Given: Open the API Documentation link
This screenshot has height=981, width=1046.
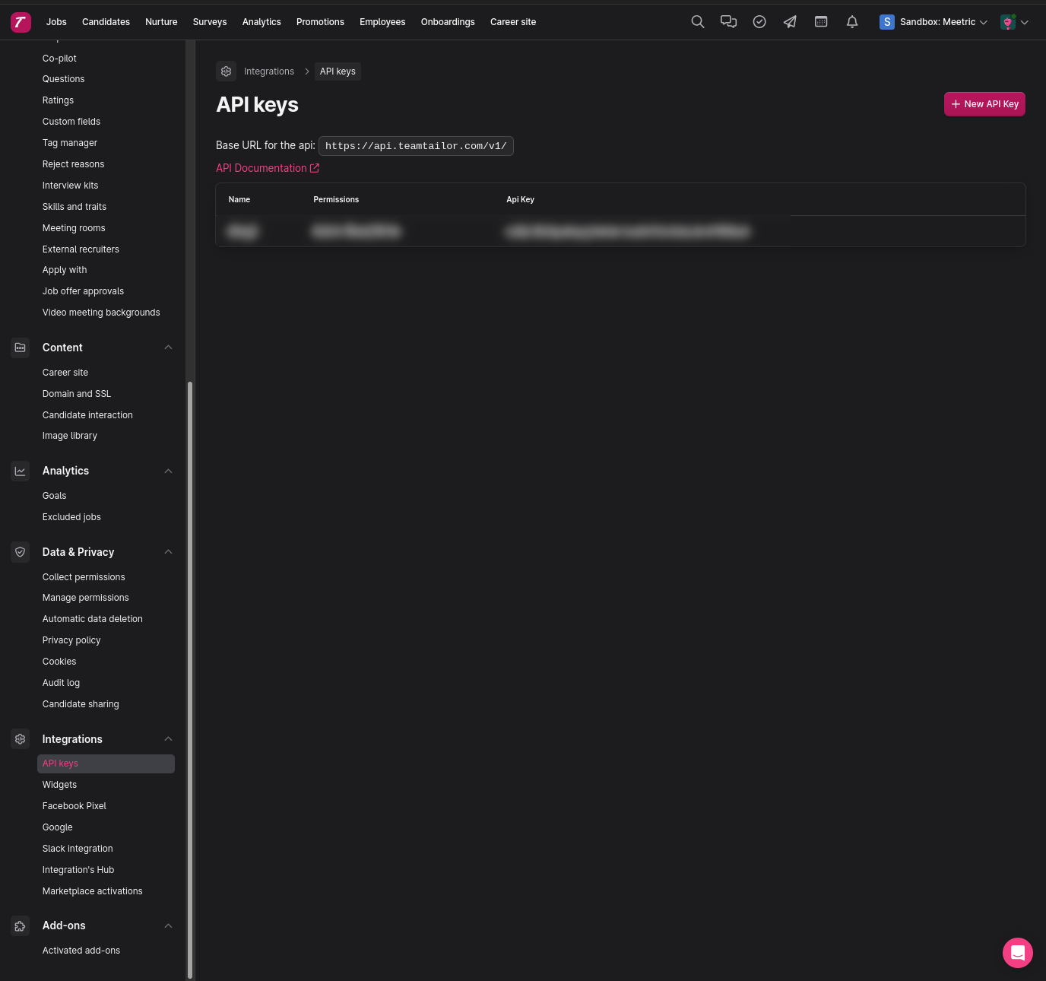Looking at the screenshot, I should click(x=267, y=168).
